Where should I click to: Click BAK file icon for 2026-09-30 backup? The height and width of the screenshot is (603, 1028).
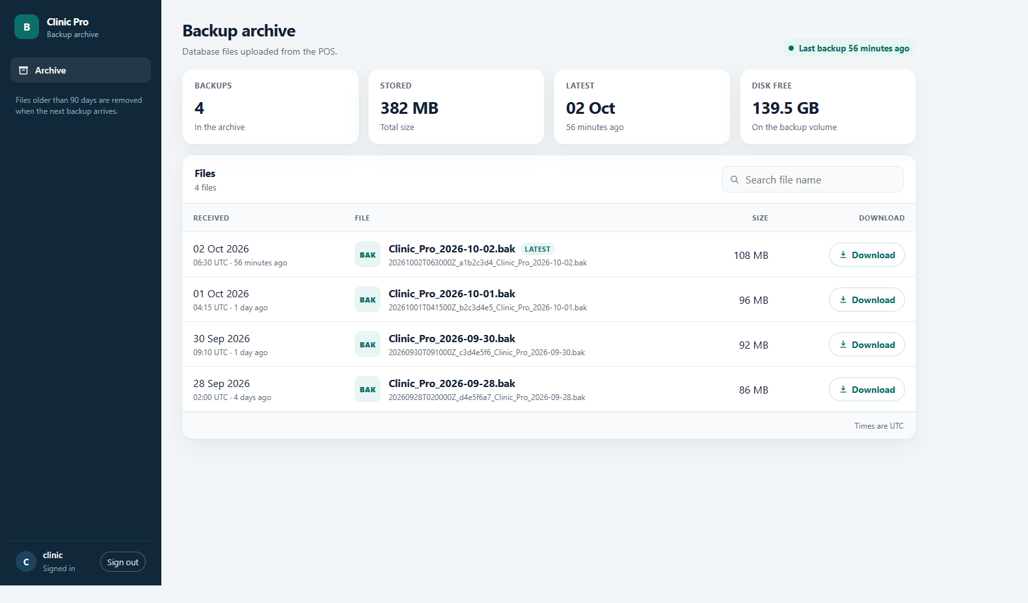(368, 345)
